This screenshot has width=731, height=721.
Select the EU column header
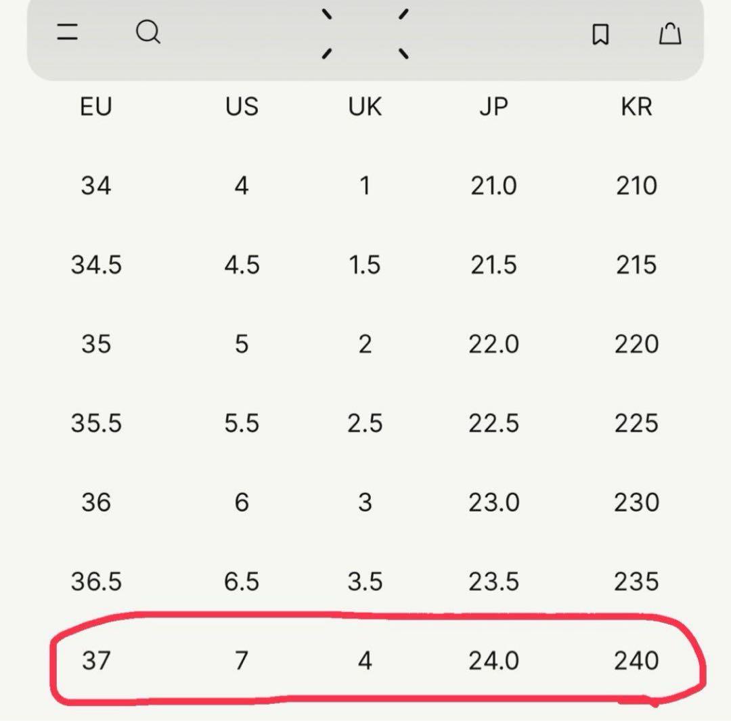pos(95,107)
